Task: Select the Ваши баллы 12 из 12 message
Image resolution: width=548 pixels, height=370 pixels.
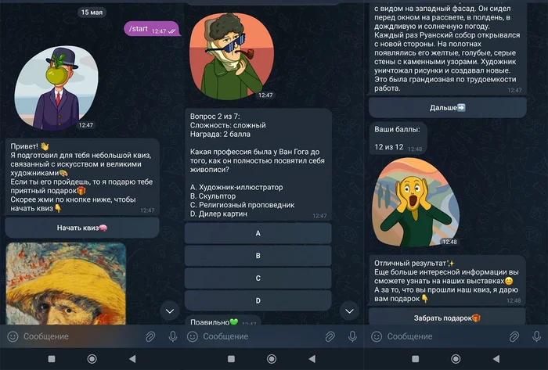Action: tap(398, 138)
